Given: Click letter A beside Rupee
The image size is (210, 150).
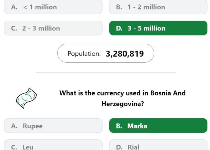Looking at the screenshot, I should 14,126.
